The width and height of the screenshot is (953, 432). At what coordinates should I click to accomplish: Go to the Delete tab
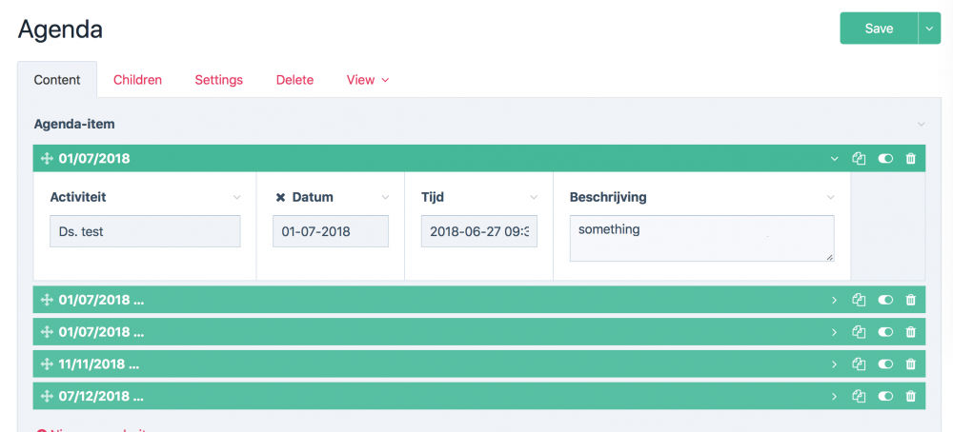click(294, 80)
